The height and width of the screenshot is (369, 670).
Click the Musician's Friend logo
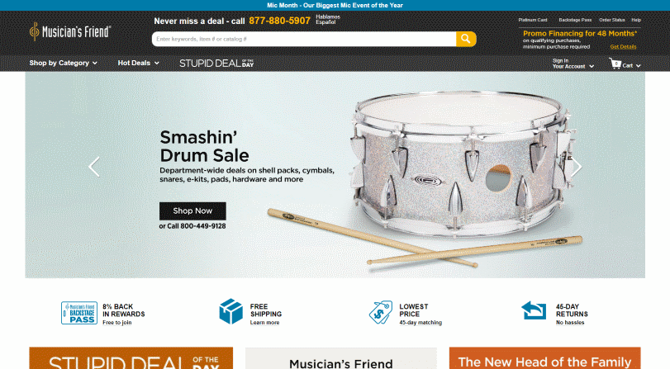70,31
